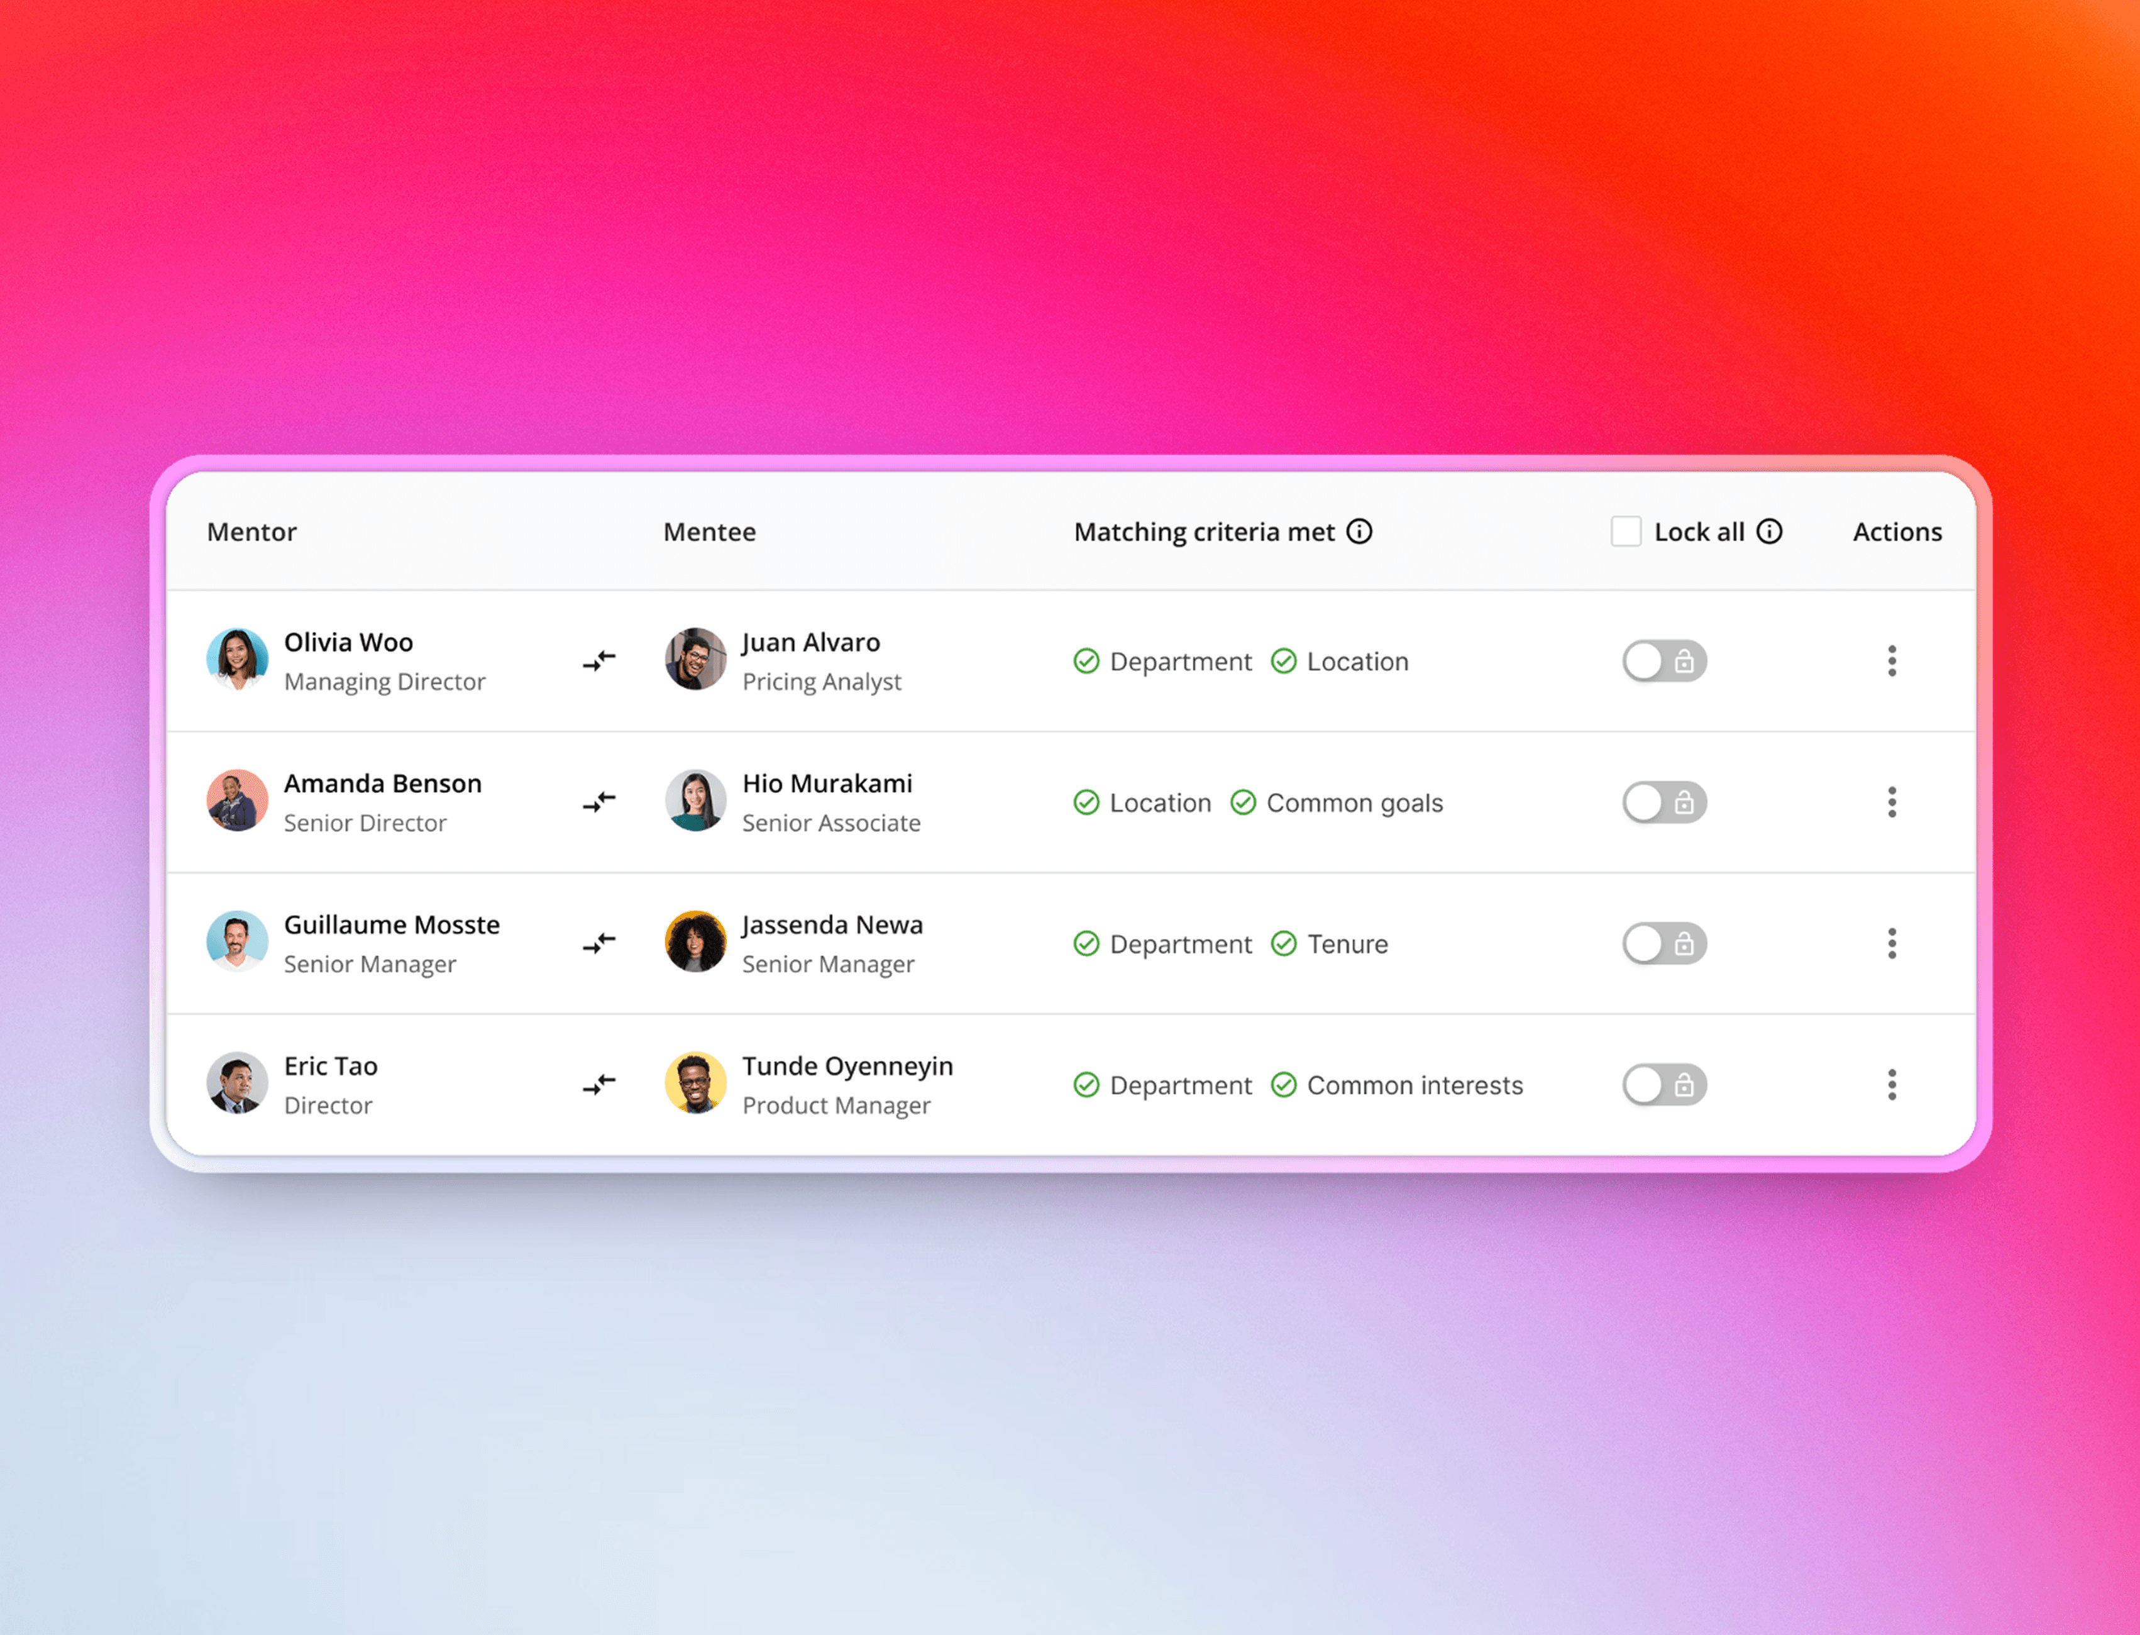Image resolution: width=2140 pixels, height=1635 pixels.
Task: Click the Mentor column header
Action: click(252, 533)
